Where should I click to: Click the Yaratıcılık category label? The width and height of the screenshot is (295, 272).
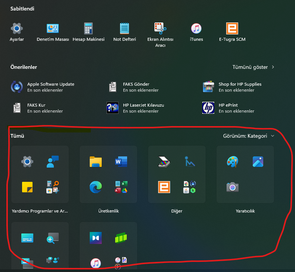click(245, 211)
